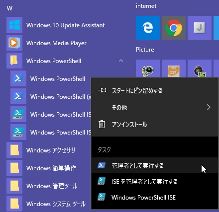
Task: Click the Windows PowerShell folder label
Action: (54, 61)
